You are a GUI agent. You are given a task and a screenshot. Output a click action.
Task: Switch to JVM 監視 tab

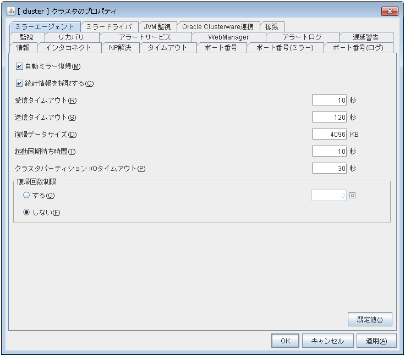157,26
